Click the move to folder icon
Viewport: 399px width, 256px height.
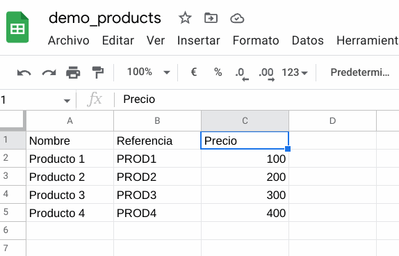(211, 18)
